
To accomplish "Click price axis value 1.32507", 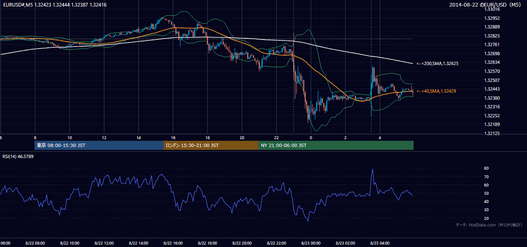I will click(x=492, y=80).
